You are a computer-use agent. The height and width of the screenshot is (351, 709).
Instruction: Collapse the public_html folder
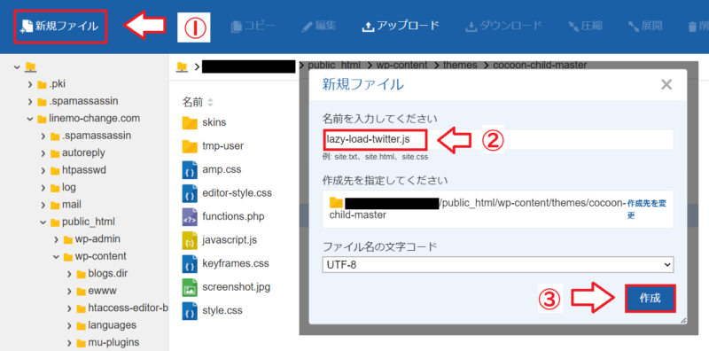[x=43, y=222]
